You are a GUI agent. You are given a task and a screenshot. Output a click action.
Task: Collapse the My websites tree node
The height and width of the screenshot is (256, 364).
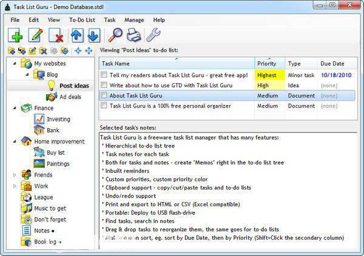tap(15, 63)
